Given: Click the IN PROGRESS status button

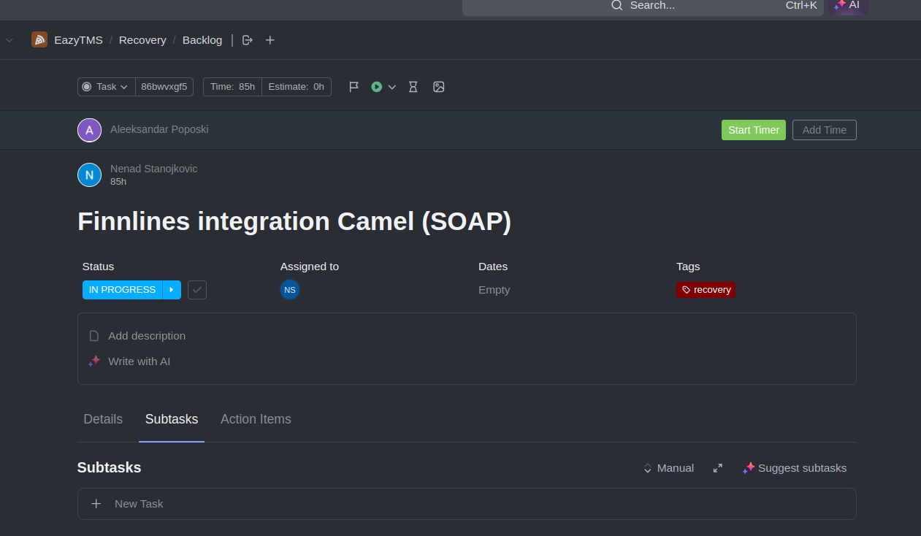Looking at the screenshot, I should [x=122, y=290].
